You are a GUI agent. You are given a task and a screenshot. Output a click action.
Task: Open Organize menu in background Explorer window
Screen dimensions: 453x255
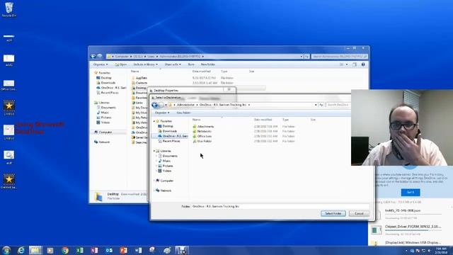[x=101, y=64]
